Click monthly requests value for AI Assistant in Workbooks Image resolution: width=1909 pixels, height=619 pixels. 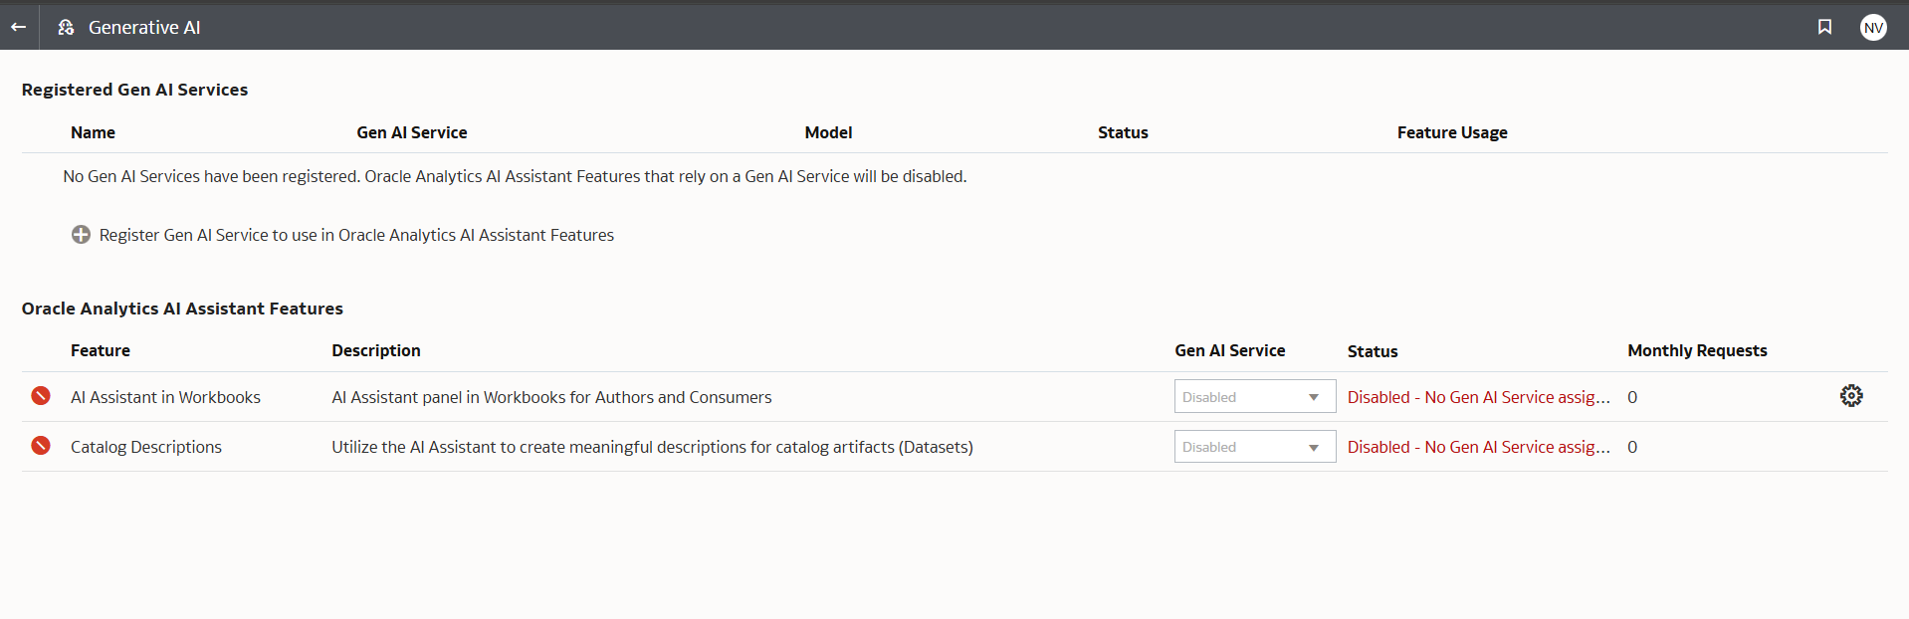click(x=1632, y=397)
